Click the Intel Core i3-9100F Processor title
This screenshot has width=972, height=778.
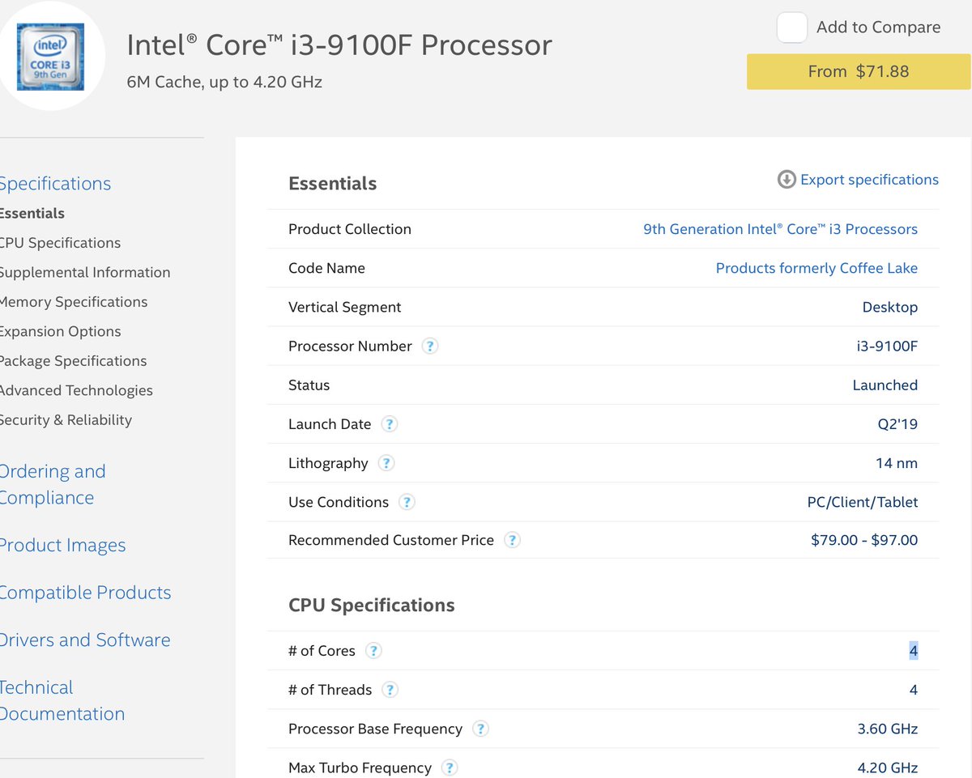tap(339, 45)
